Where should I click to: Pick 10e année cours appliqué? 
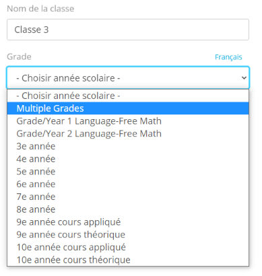[128, 247]
